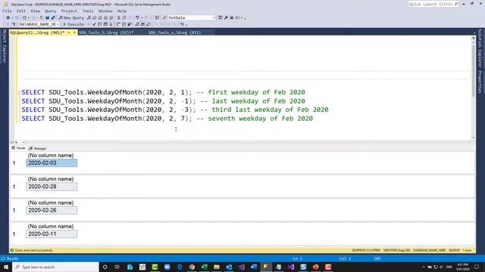Open the File menu
Screen dimensions: 485x272
pyautogui.click(x=7, y=11)
